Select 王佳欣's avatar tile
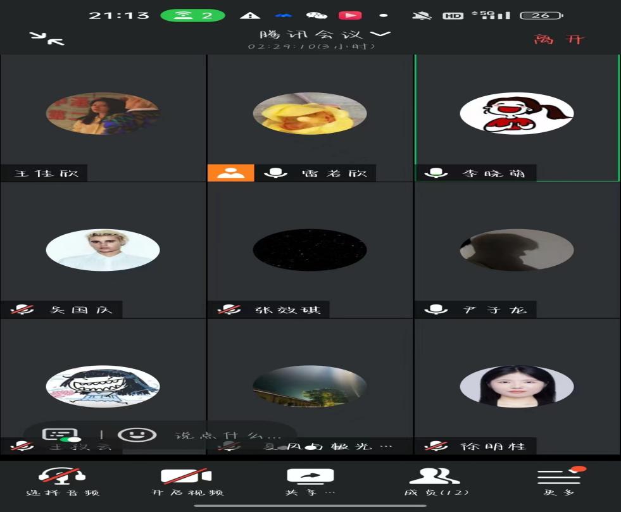This screenshot has width=621, height=512. (103, 114)
